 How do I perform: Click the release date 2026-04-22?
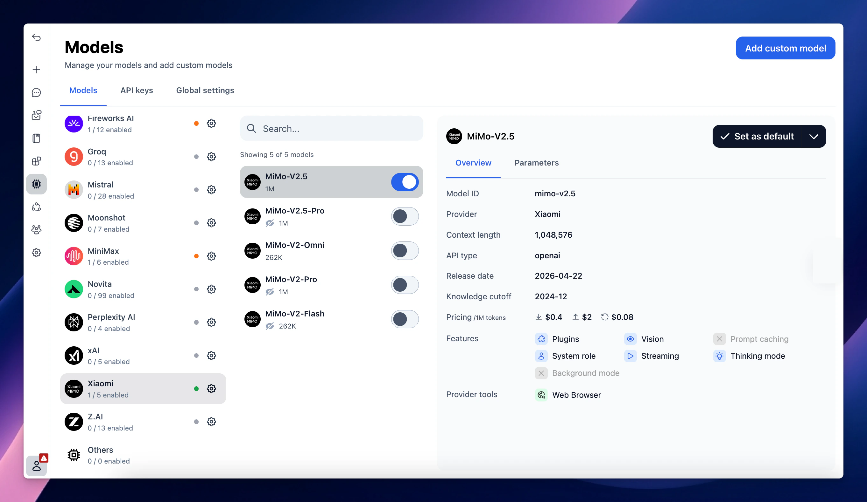tap(558, 276)
